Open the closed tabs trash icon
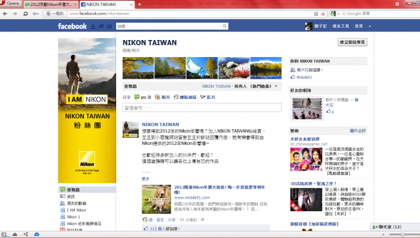Image resolution: width=420 pixels, height=238 pixels. (397, 4)
